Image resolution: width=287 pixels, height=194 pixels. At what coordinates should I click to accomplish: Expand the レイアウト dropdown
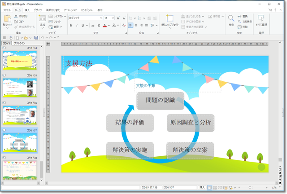pyautogui.click(x=65, y=16)
